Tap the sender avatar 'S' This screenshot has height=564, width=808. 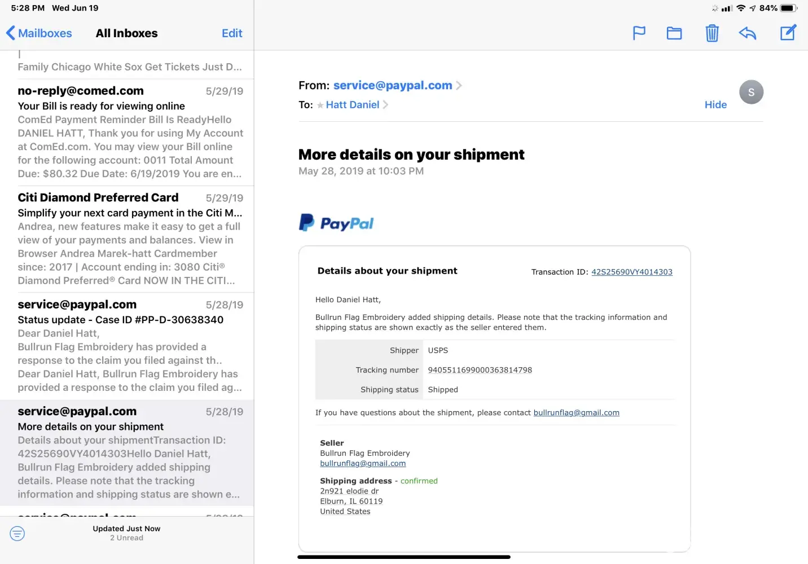751,92
